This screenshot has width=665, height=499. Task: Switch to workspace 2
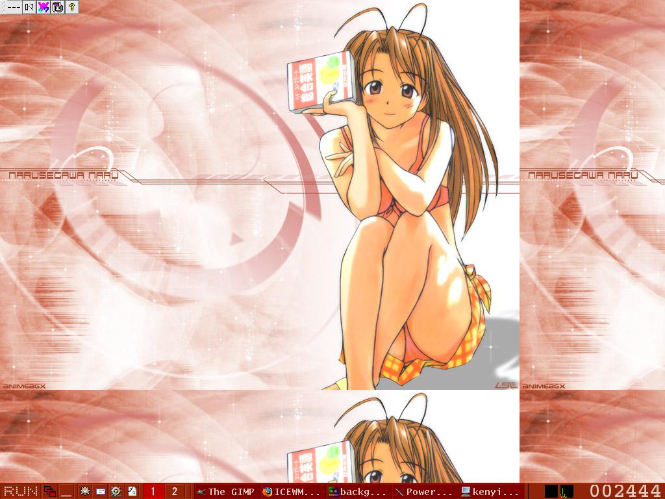pos(174,491)
